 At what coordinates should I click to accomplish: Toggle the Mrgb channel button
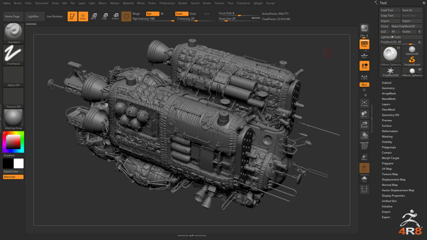coord(138,14)
